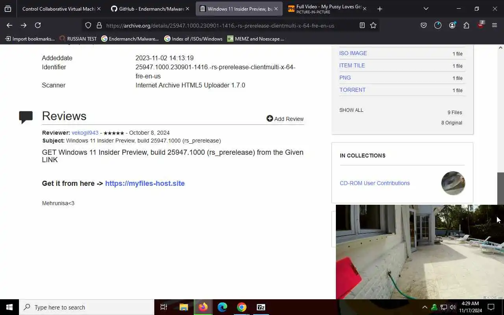Reload the current page
The height and width of the screenshot is (315, 504).
click(38, 25)
